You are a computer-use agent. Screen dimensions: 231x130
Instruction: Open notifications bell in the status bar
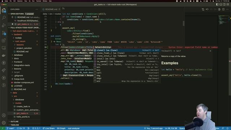tap(228, 129)
